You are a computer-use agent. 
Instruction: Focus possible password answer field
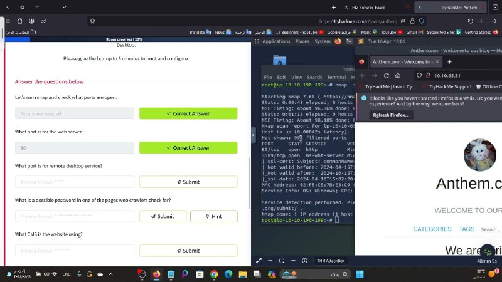75,216
